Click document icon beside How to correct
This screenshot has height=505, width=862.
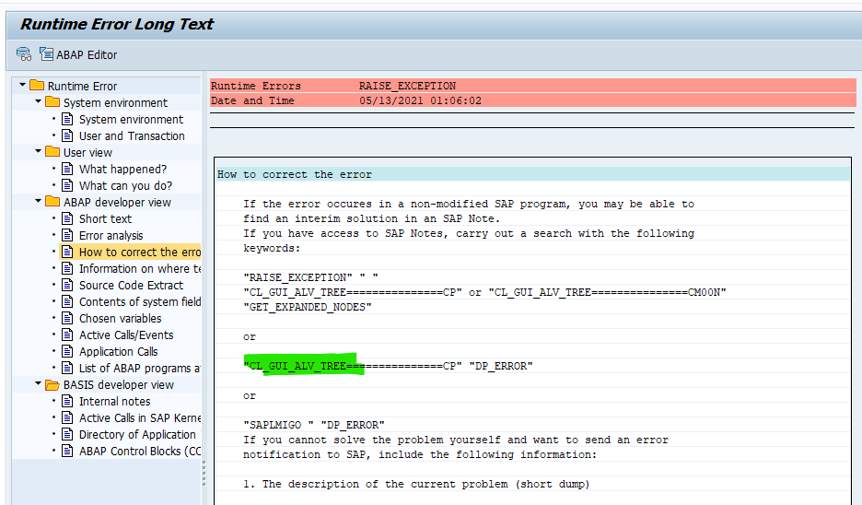67,252
